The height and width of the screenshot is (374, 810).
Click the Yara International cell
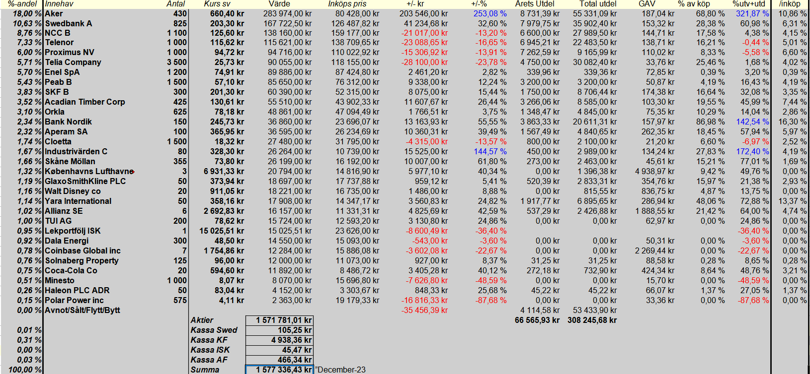(x=78, y=201)
